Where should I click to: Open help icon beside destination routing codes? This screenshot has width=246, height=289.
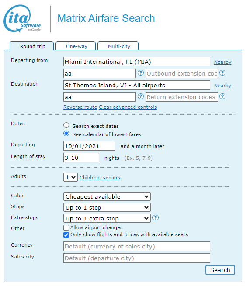(x=141, y=96)
